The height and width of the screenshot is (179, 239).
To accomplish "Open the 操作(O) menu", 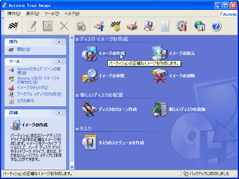I will click(14, 14).
